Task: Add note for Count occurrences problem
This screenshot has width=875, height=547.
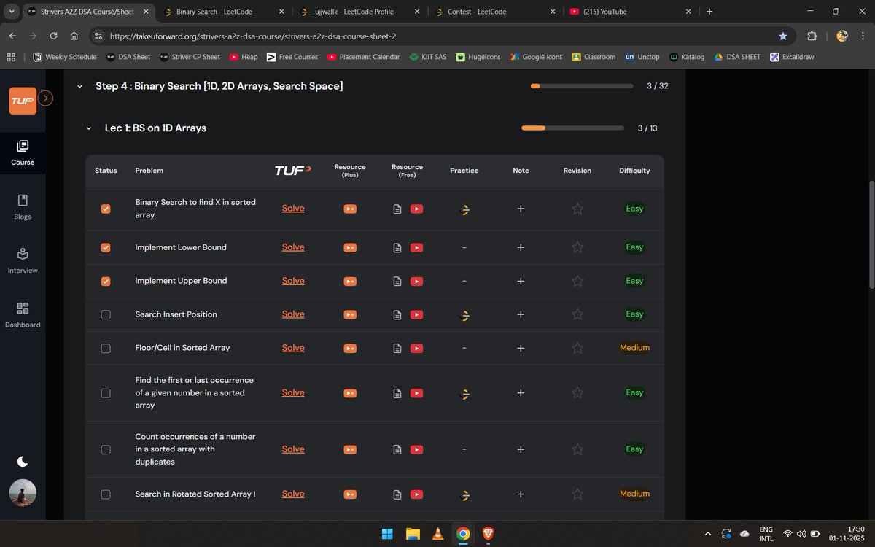Action: tap(521, 449)
